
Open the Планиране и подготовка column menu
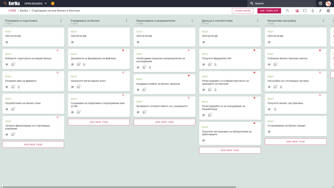(x=61, y=21)
